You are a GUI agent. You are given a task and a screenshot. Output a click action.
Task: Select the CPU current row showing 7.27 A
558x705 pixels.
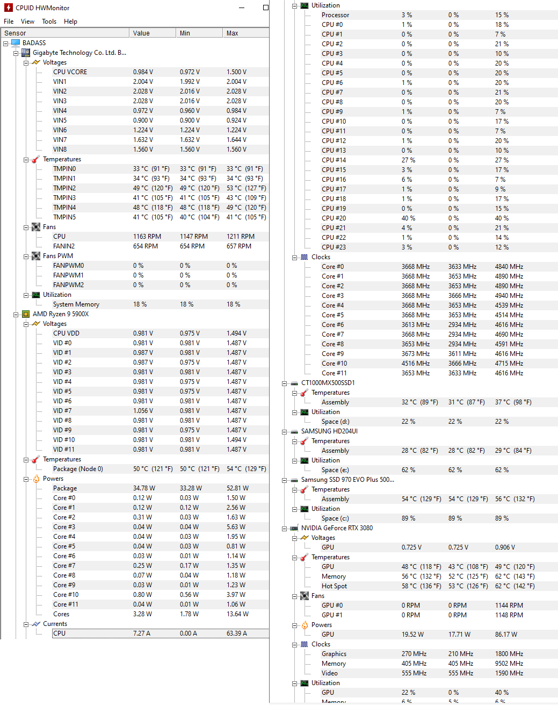coord(161,633)
